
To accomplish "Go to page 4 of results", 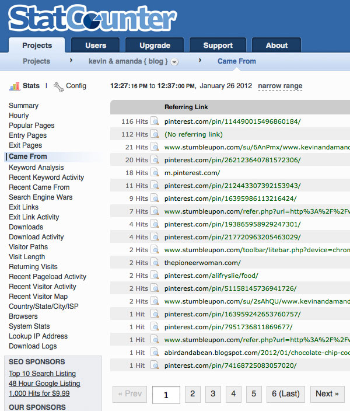I will (x=233, y=393).
